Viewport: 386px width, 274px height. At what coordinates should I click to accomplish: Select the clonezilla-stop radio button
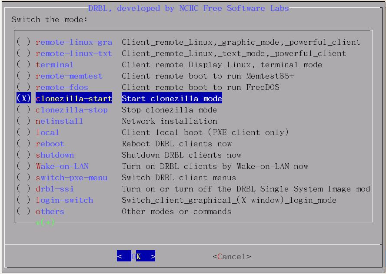[23, 110]
